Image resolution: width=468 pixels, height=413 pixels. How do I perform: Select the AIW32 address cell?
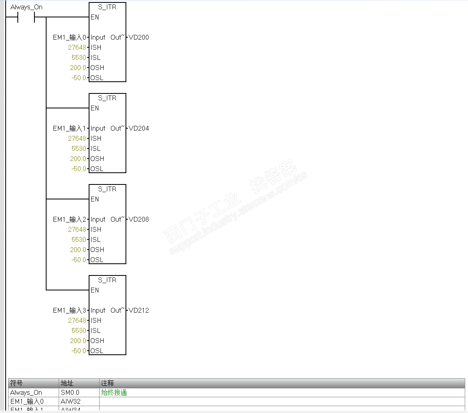(79, 401)
